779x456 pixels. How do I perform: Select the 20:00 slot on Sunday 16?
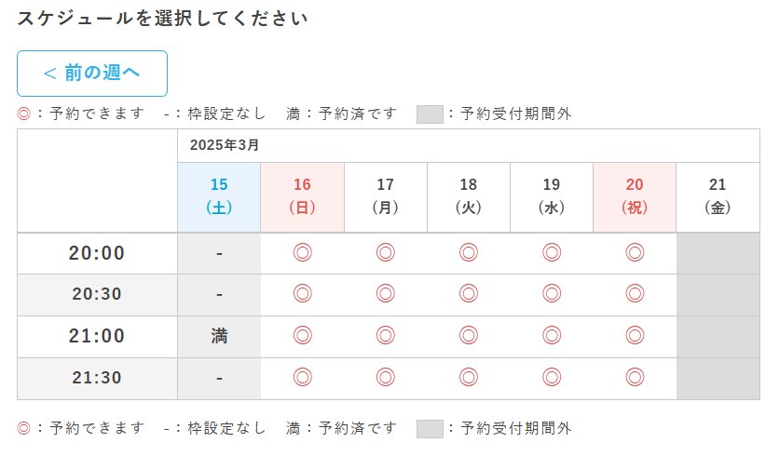click(x=302, y=253)
